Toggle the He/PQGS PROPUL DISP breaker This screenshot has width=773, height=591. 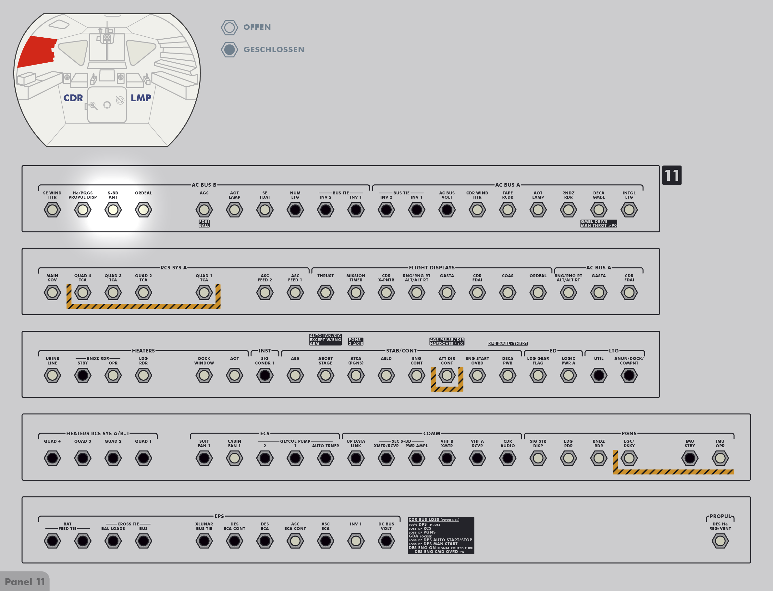83,210
